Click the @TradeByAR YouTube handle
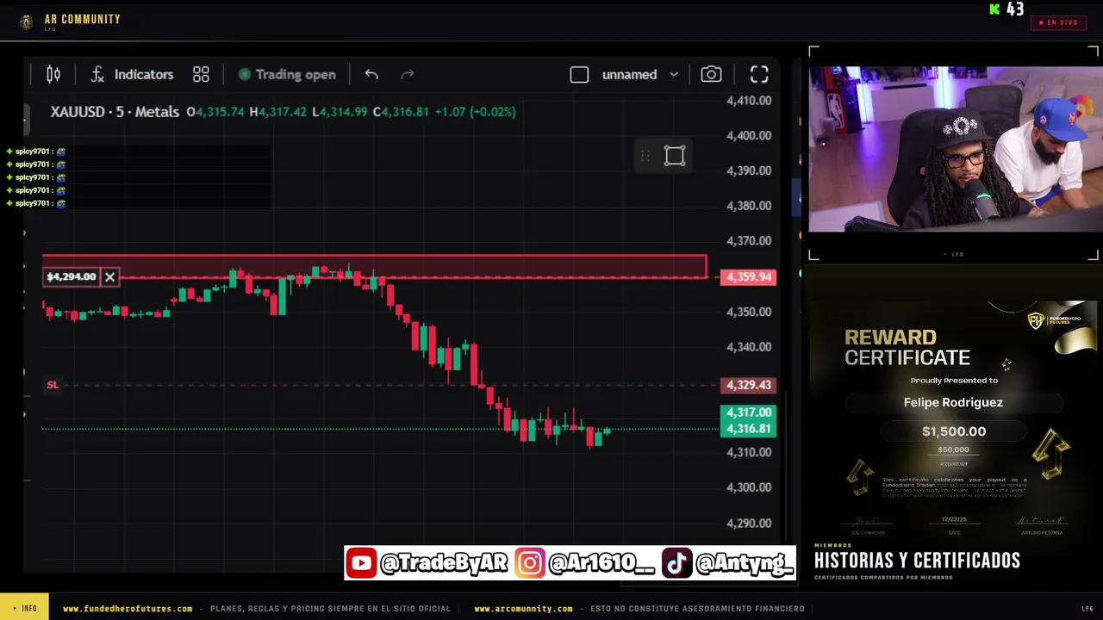 (x=444, y=563)
